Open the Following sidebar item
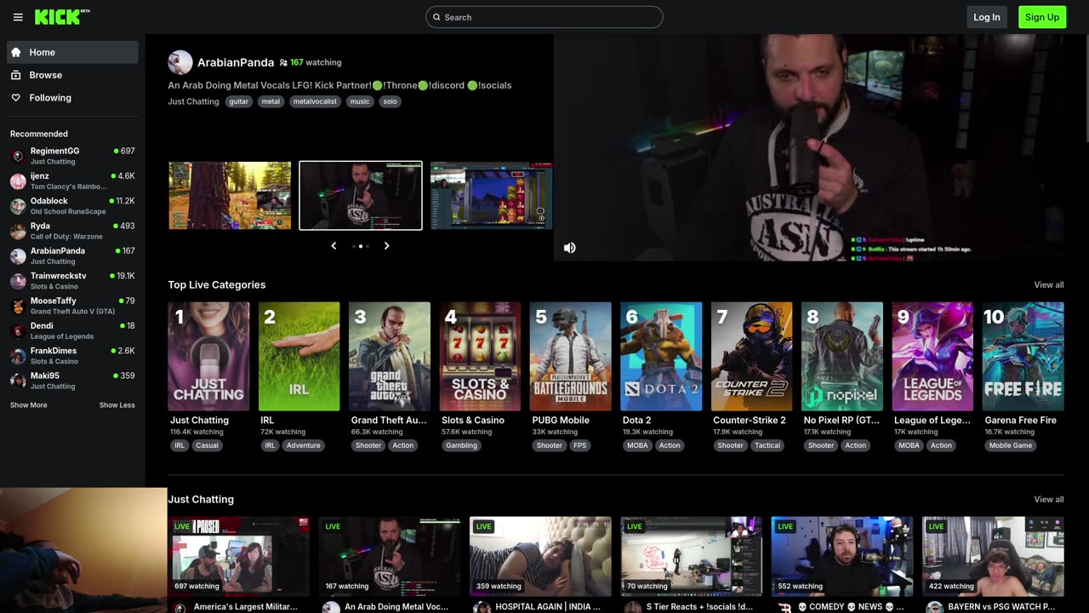This screenshot has height=613, width=1089. [72, 98]
